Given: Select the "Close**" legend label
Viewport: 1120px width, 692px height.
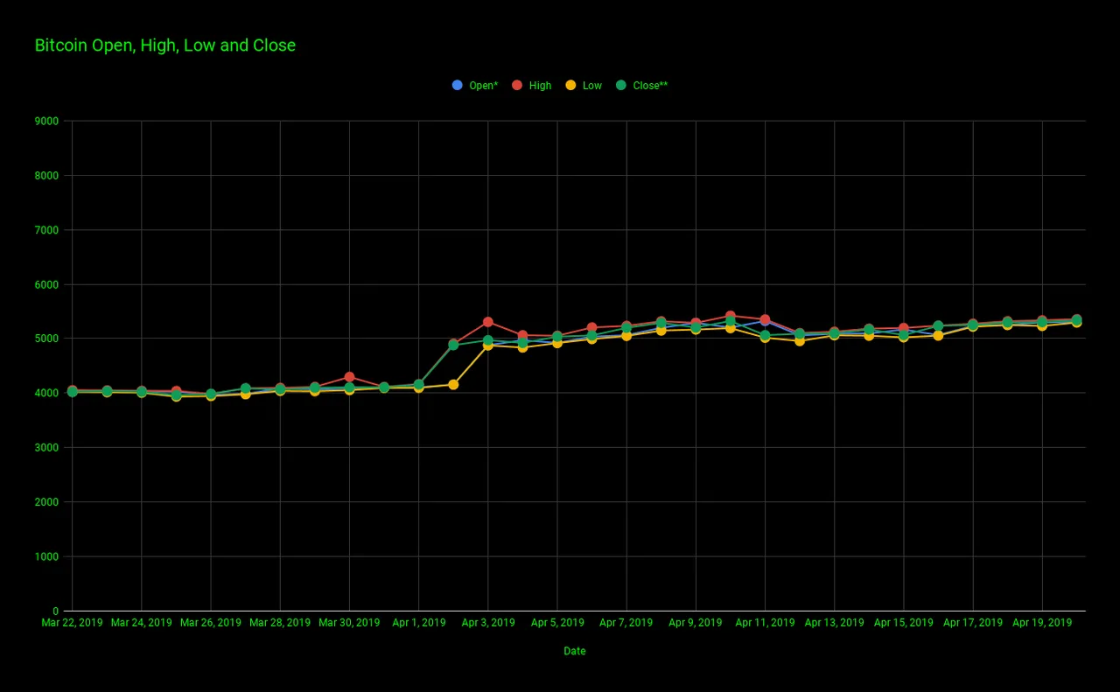Looking at the screenshot, I should pos(650,86).
